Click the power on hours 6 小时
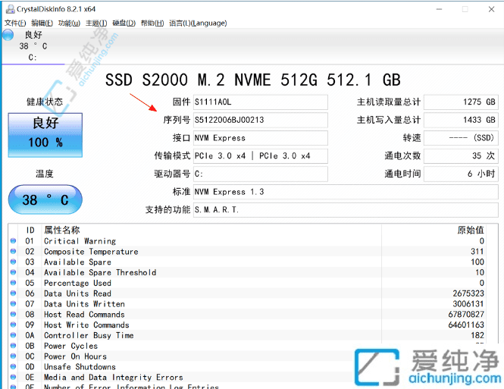Image resolution: width=504 pixels, height=389 pixels. pos(461,174)
